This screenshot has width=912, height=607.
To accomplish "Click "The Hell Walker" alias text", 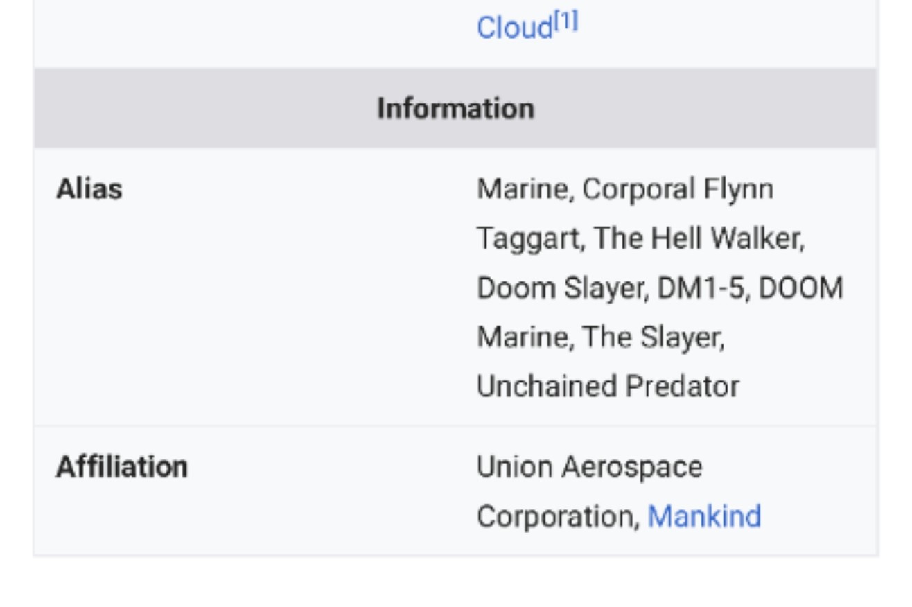I will pos(698,239).
